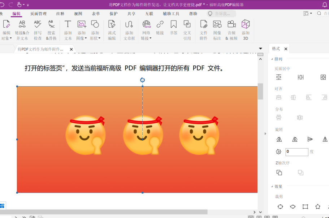Click the Reflow Edit (流式编辑) tool
This screenshot has width=329, height=218.
pyautogui.click(x=112, y=29)
